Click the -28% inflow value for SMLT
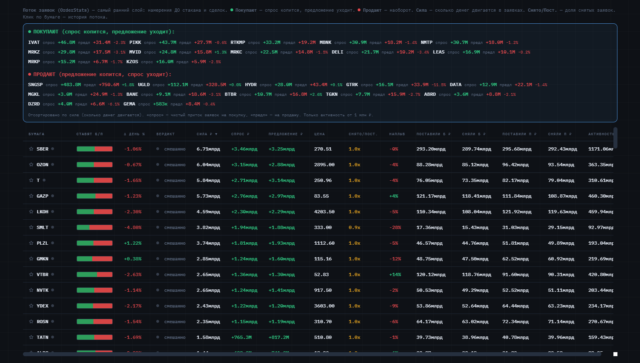Image resolution: width=640 pixels, height=363 pixels. coord(395,227)
